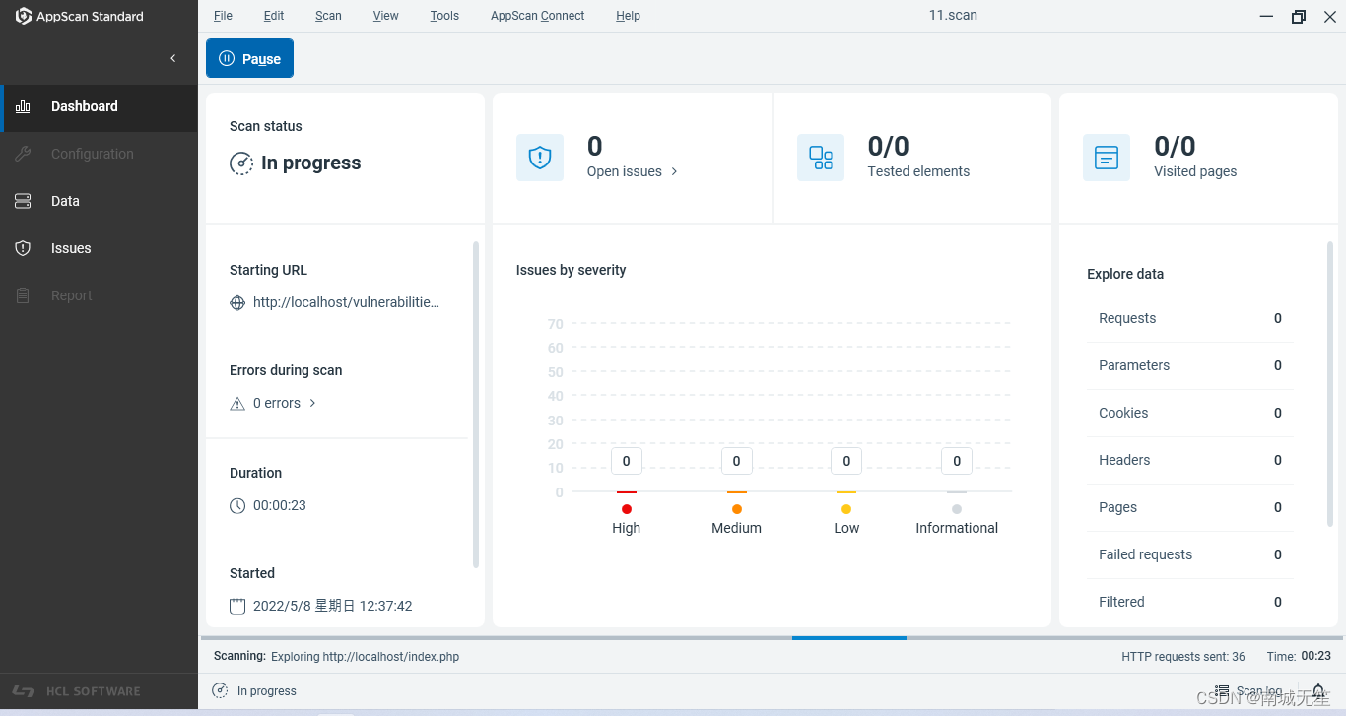The height and width of the screenshot is (716, 1346).
Task: Open the View menu
Action: [x=386, y=16]
